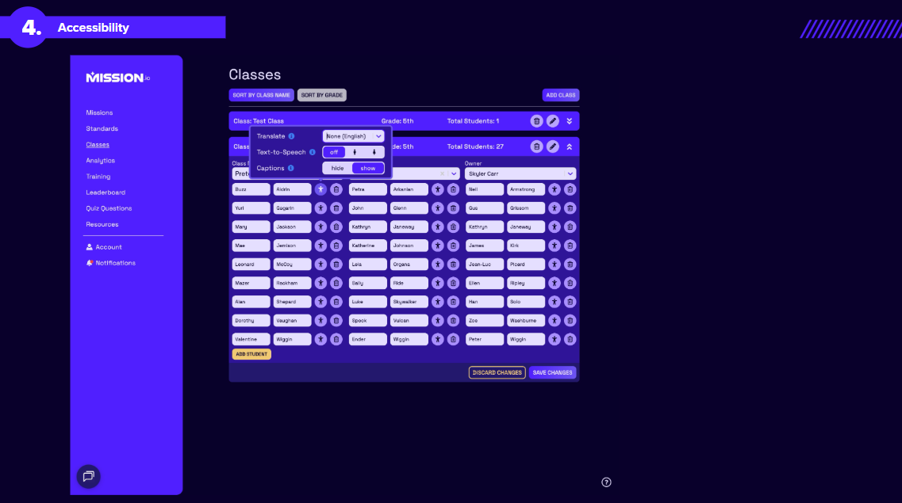Open the Translate info tooltip icon
Viewport: 902px width, 503px height.
291,136
